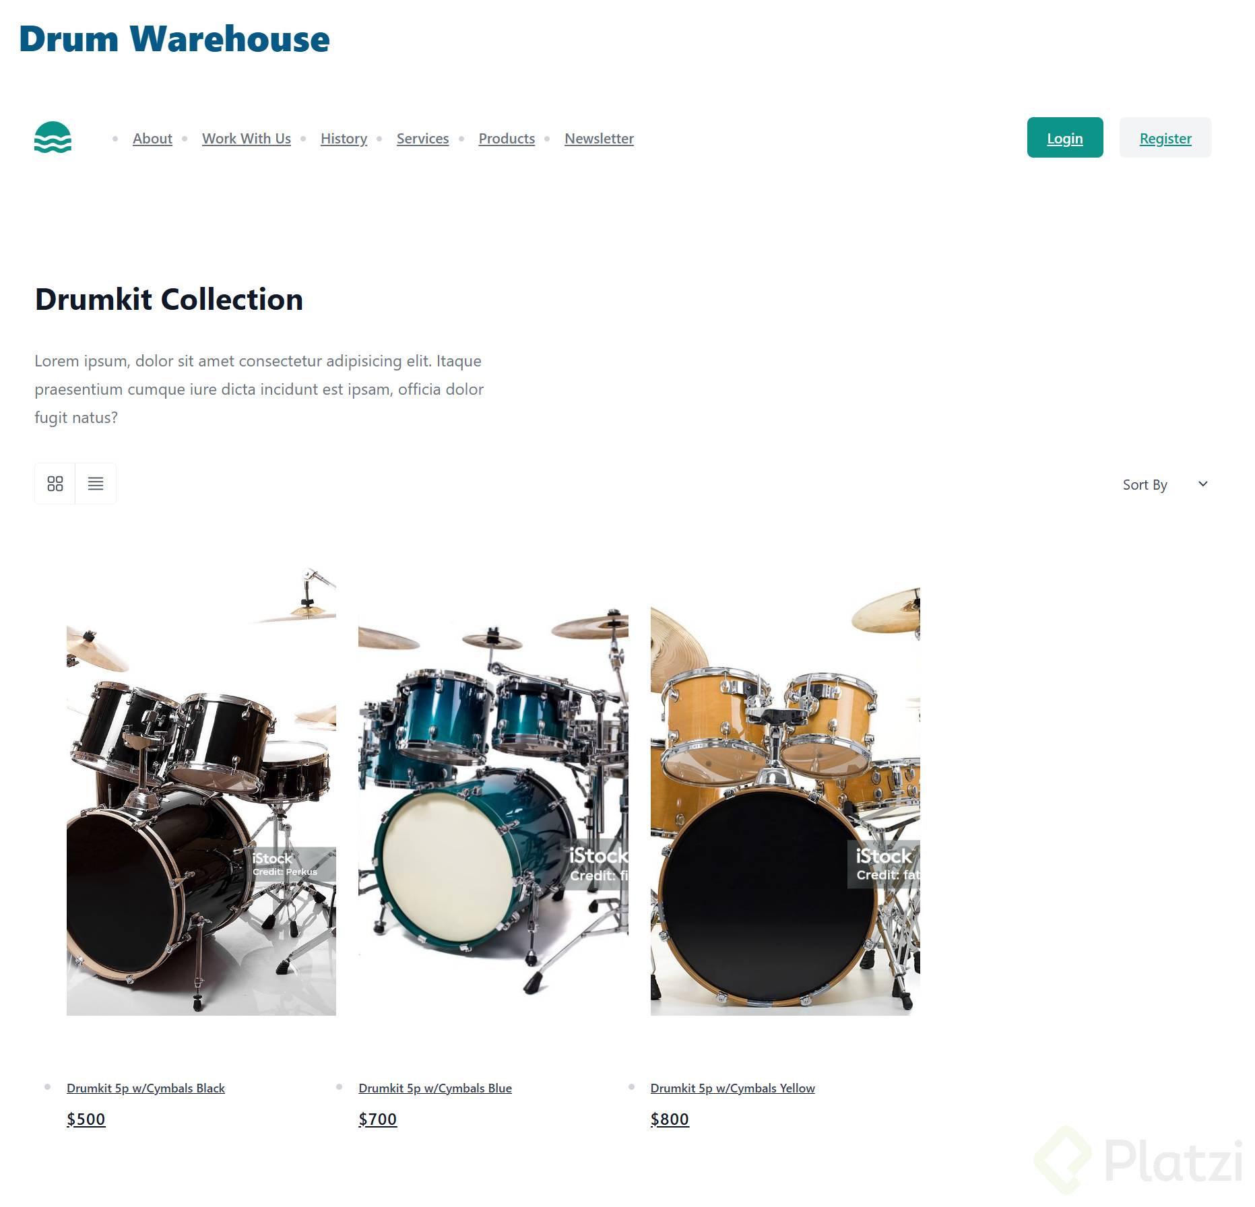The image size is (1255, 1207).
Task: Open the About menu link
Action: click(x=152, y=138)
